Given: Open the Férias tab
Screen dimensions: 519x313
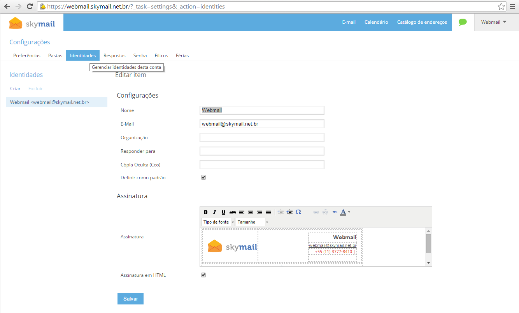Looking at the screenshot, I should (x=182, y=56).
